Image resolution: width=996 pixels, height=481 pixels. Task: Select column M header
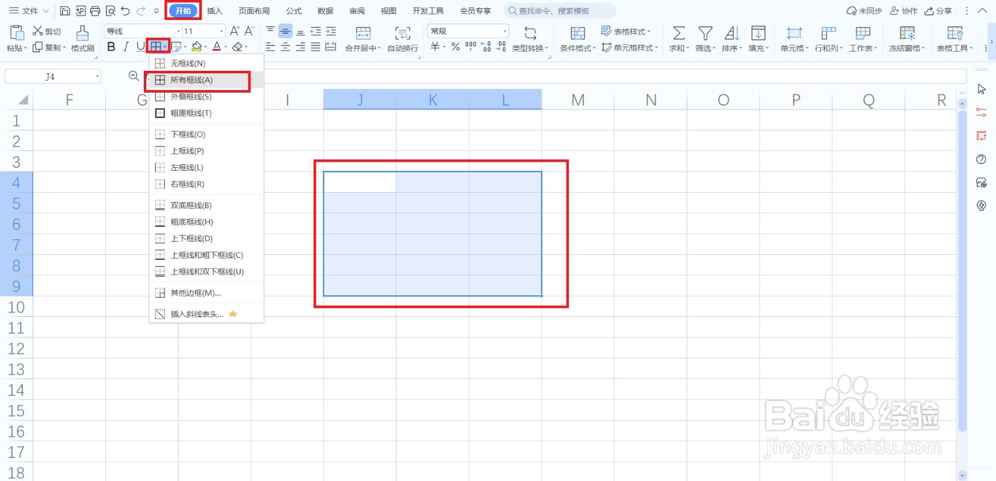(x=578, y=100)
